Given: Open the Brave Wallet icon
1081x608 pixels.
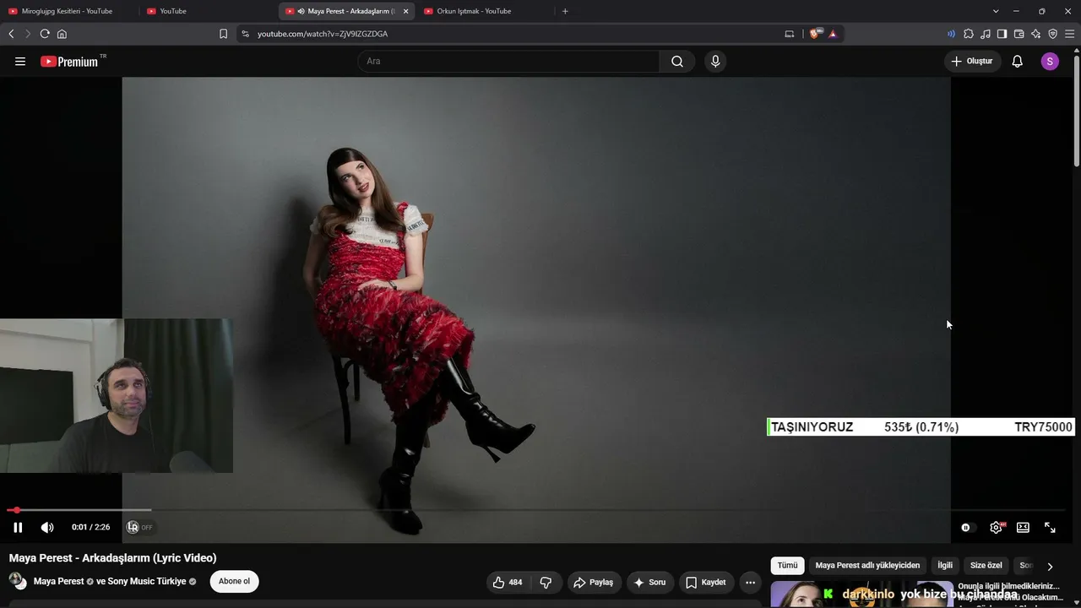Looking at the screenshot, I should tap(1019, 34).
